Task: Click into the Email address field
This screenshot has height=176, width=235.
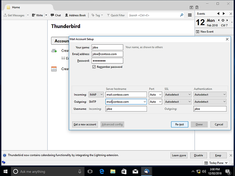Action: 107,54
